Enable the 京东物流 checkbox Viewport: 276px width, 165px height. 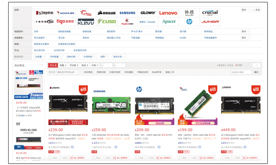[x=82, y=72]
